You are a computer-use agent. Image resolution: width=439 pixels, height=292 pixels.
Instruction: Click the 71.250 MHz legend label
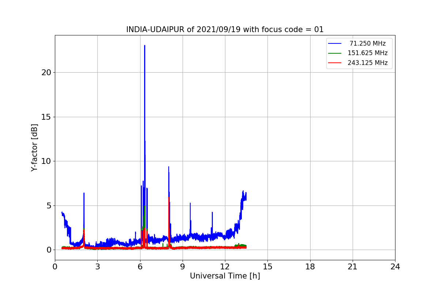pos(368,43)
